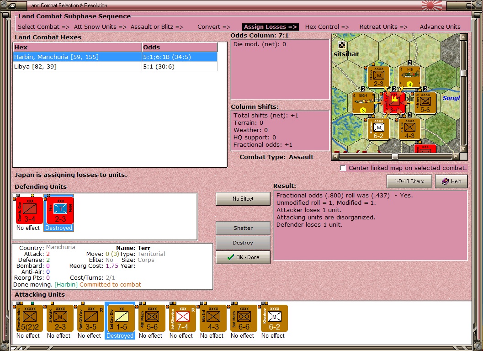Image resolution: width=483 pixels, height=351 pixels.
Task: Click the 5:1 (30:6) odds cell
Action: point(180,67)
